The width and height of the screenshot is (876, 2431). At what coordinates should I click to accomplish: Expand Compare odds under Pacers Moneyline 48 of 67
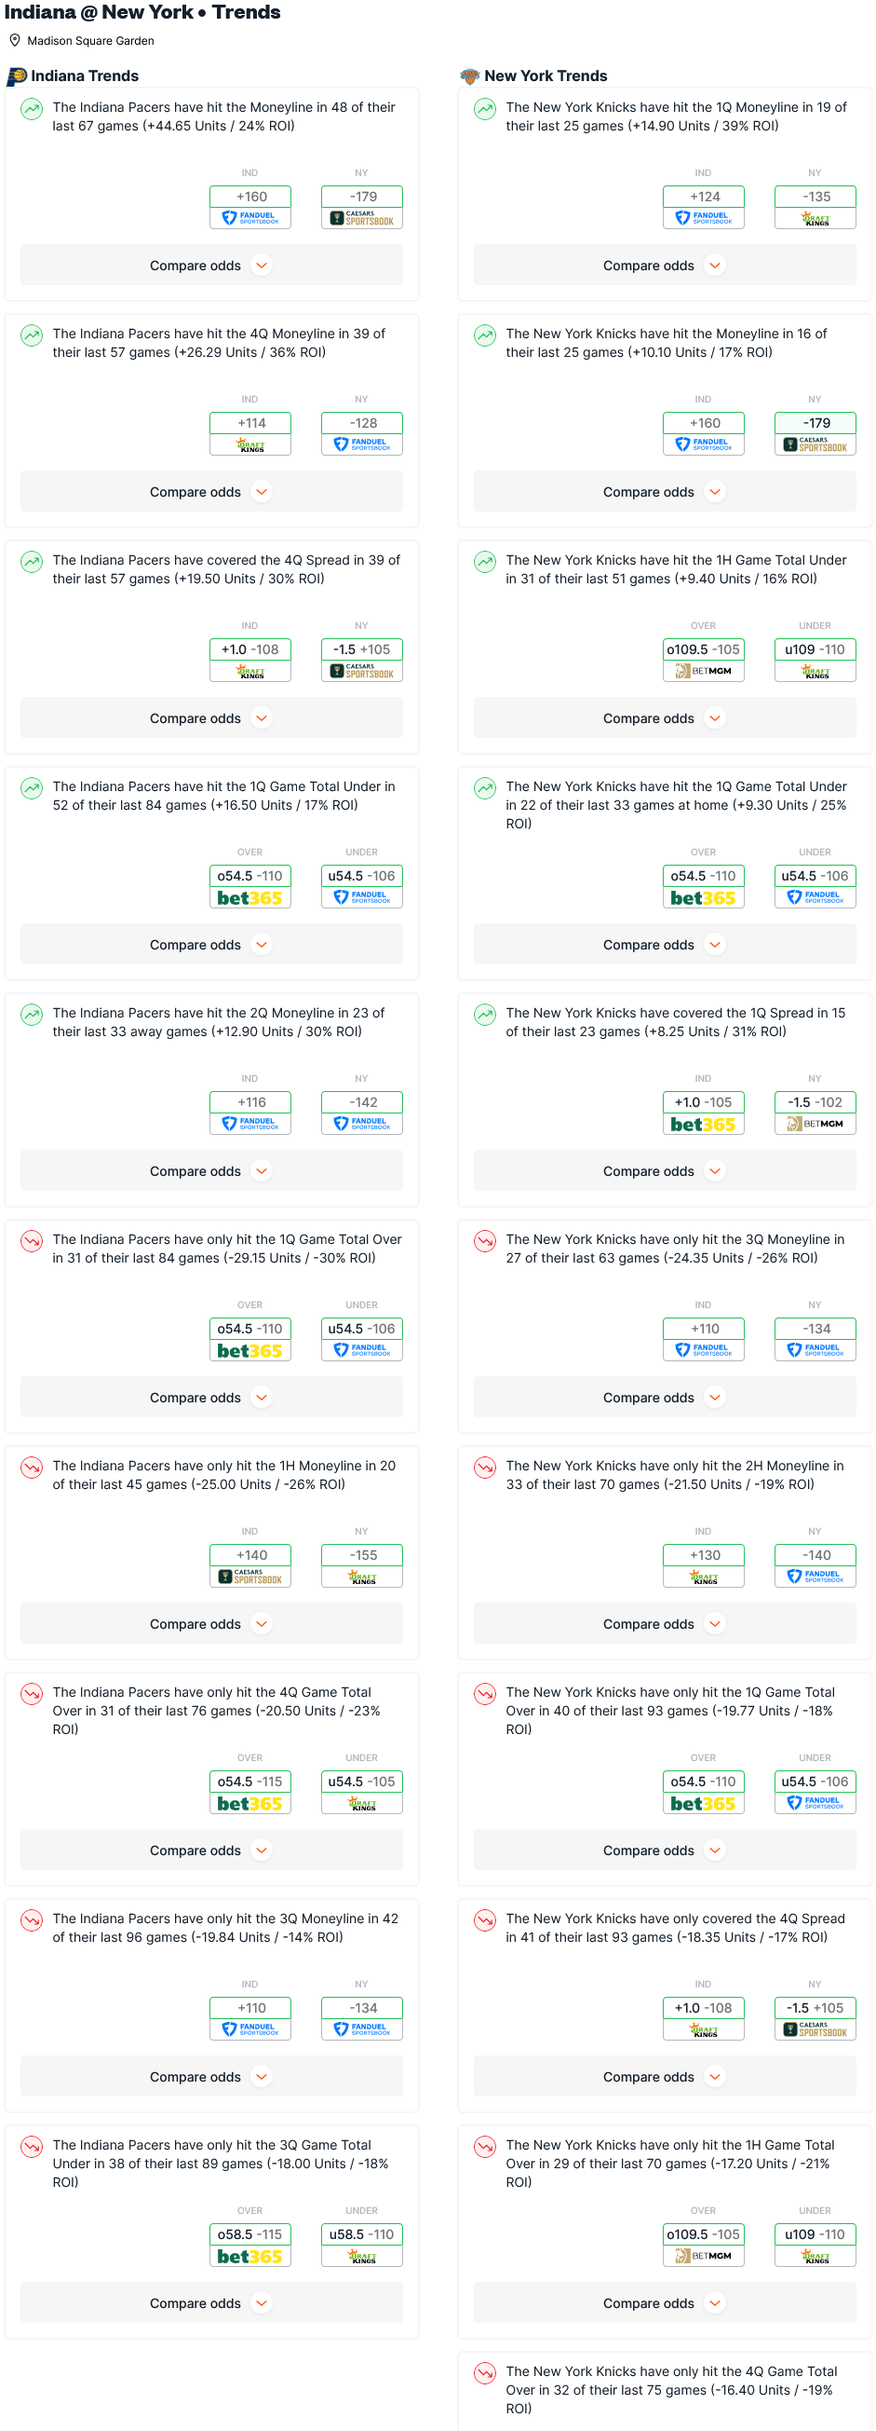[211, 266]
